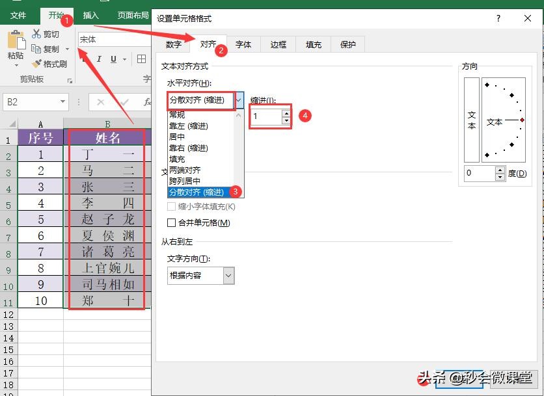
Task: Click the Cut scissors icon
Action: 36,34
